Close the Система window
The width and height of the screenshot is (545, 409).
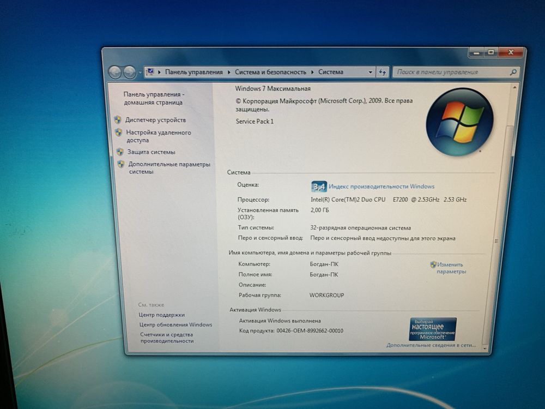click(511, 52)
